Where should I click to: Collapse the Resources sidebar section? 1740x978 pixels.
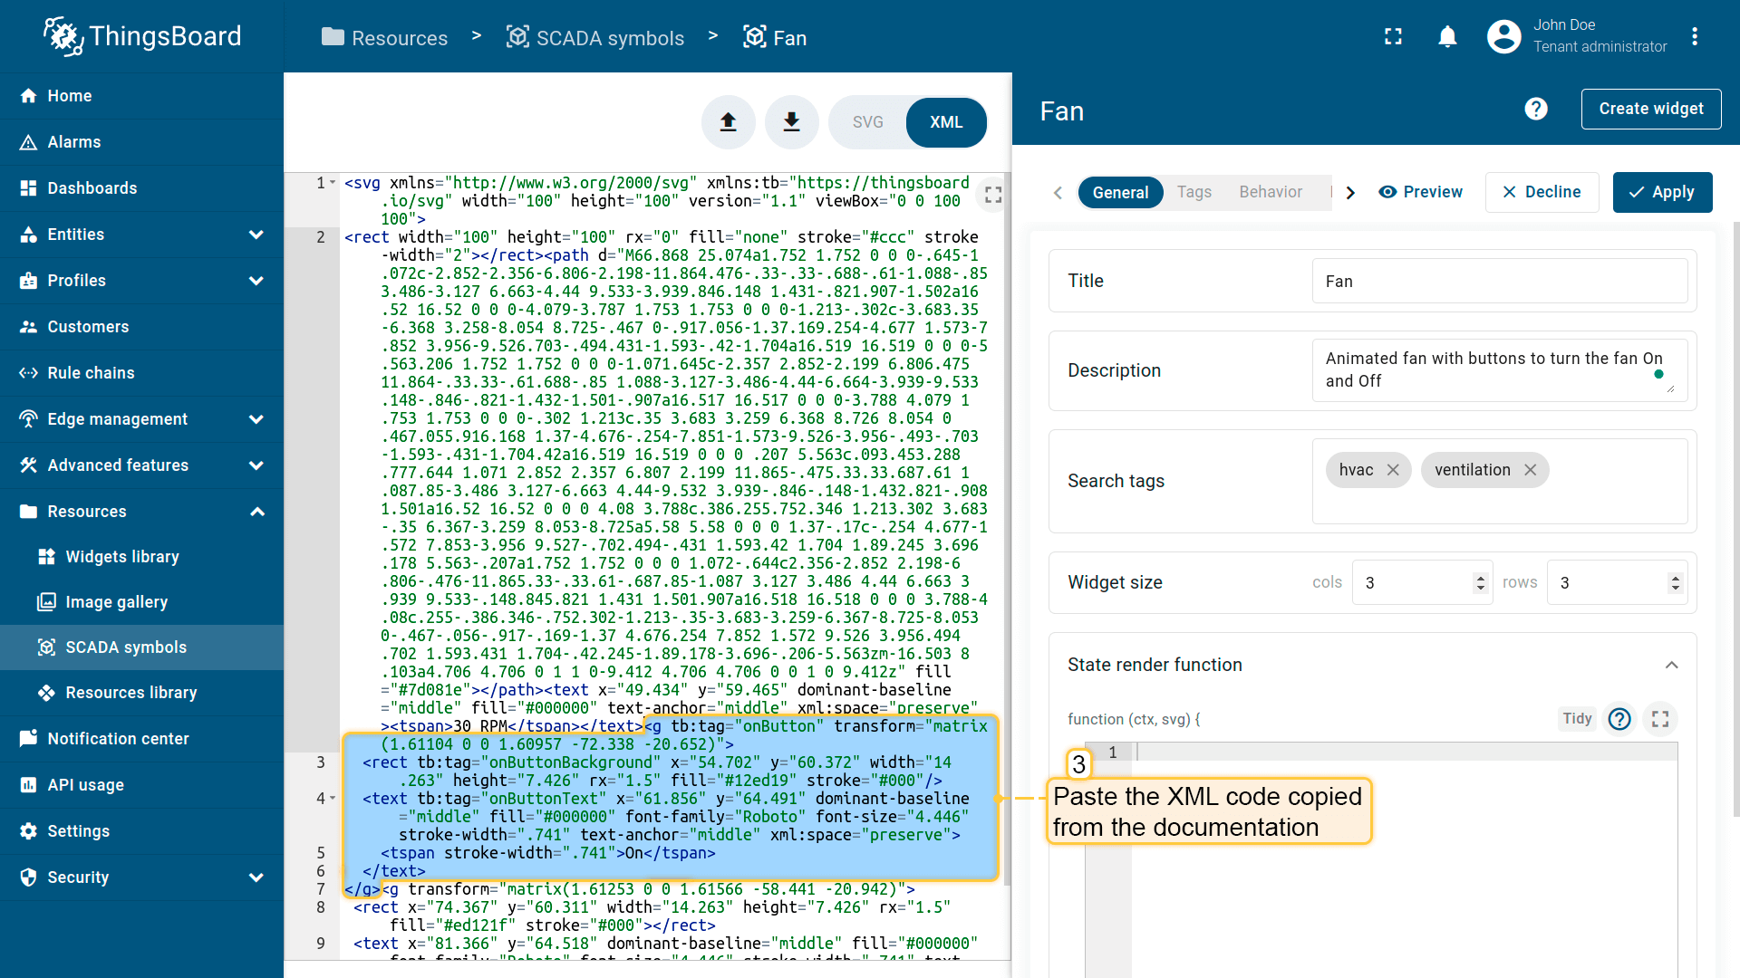coord(256,512)
